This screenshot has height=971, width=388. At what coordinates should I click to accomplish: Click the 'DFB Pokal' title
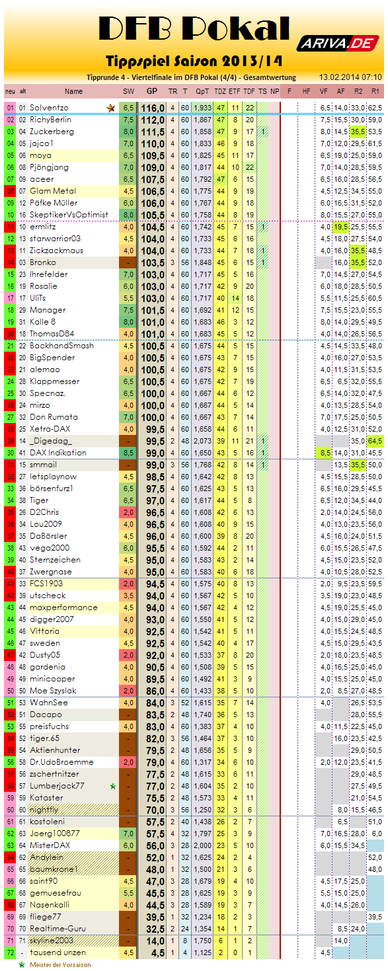[193, 28]
